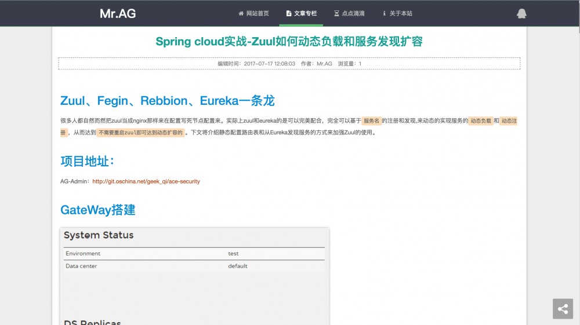
Task: Click the Environment row value test
Action: tap(233, 254)
